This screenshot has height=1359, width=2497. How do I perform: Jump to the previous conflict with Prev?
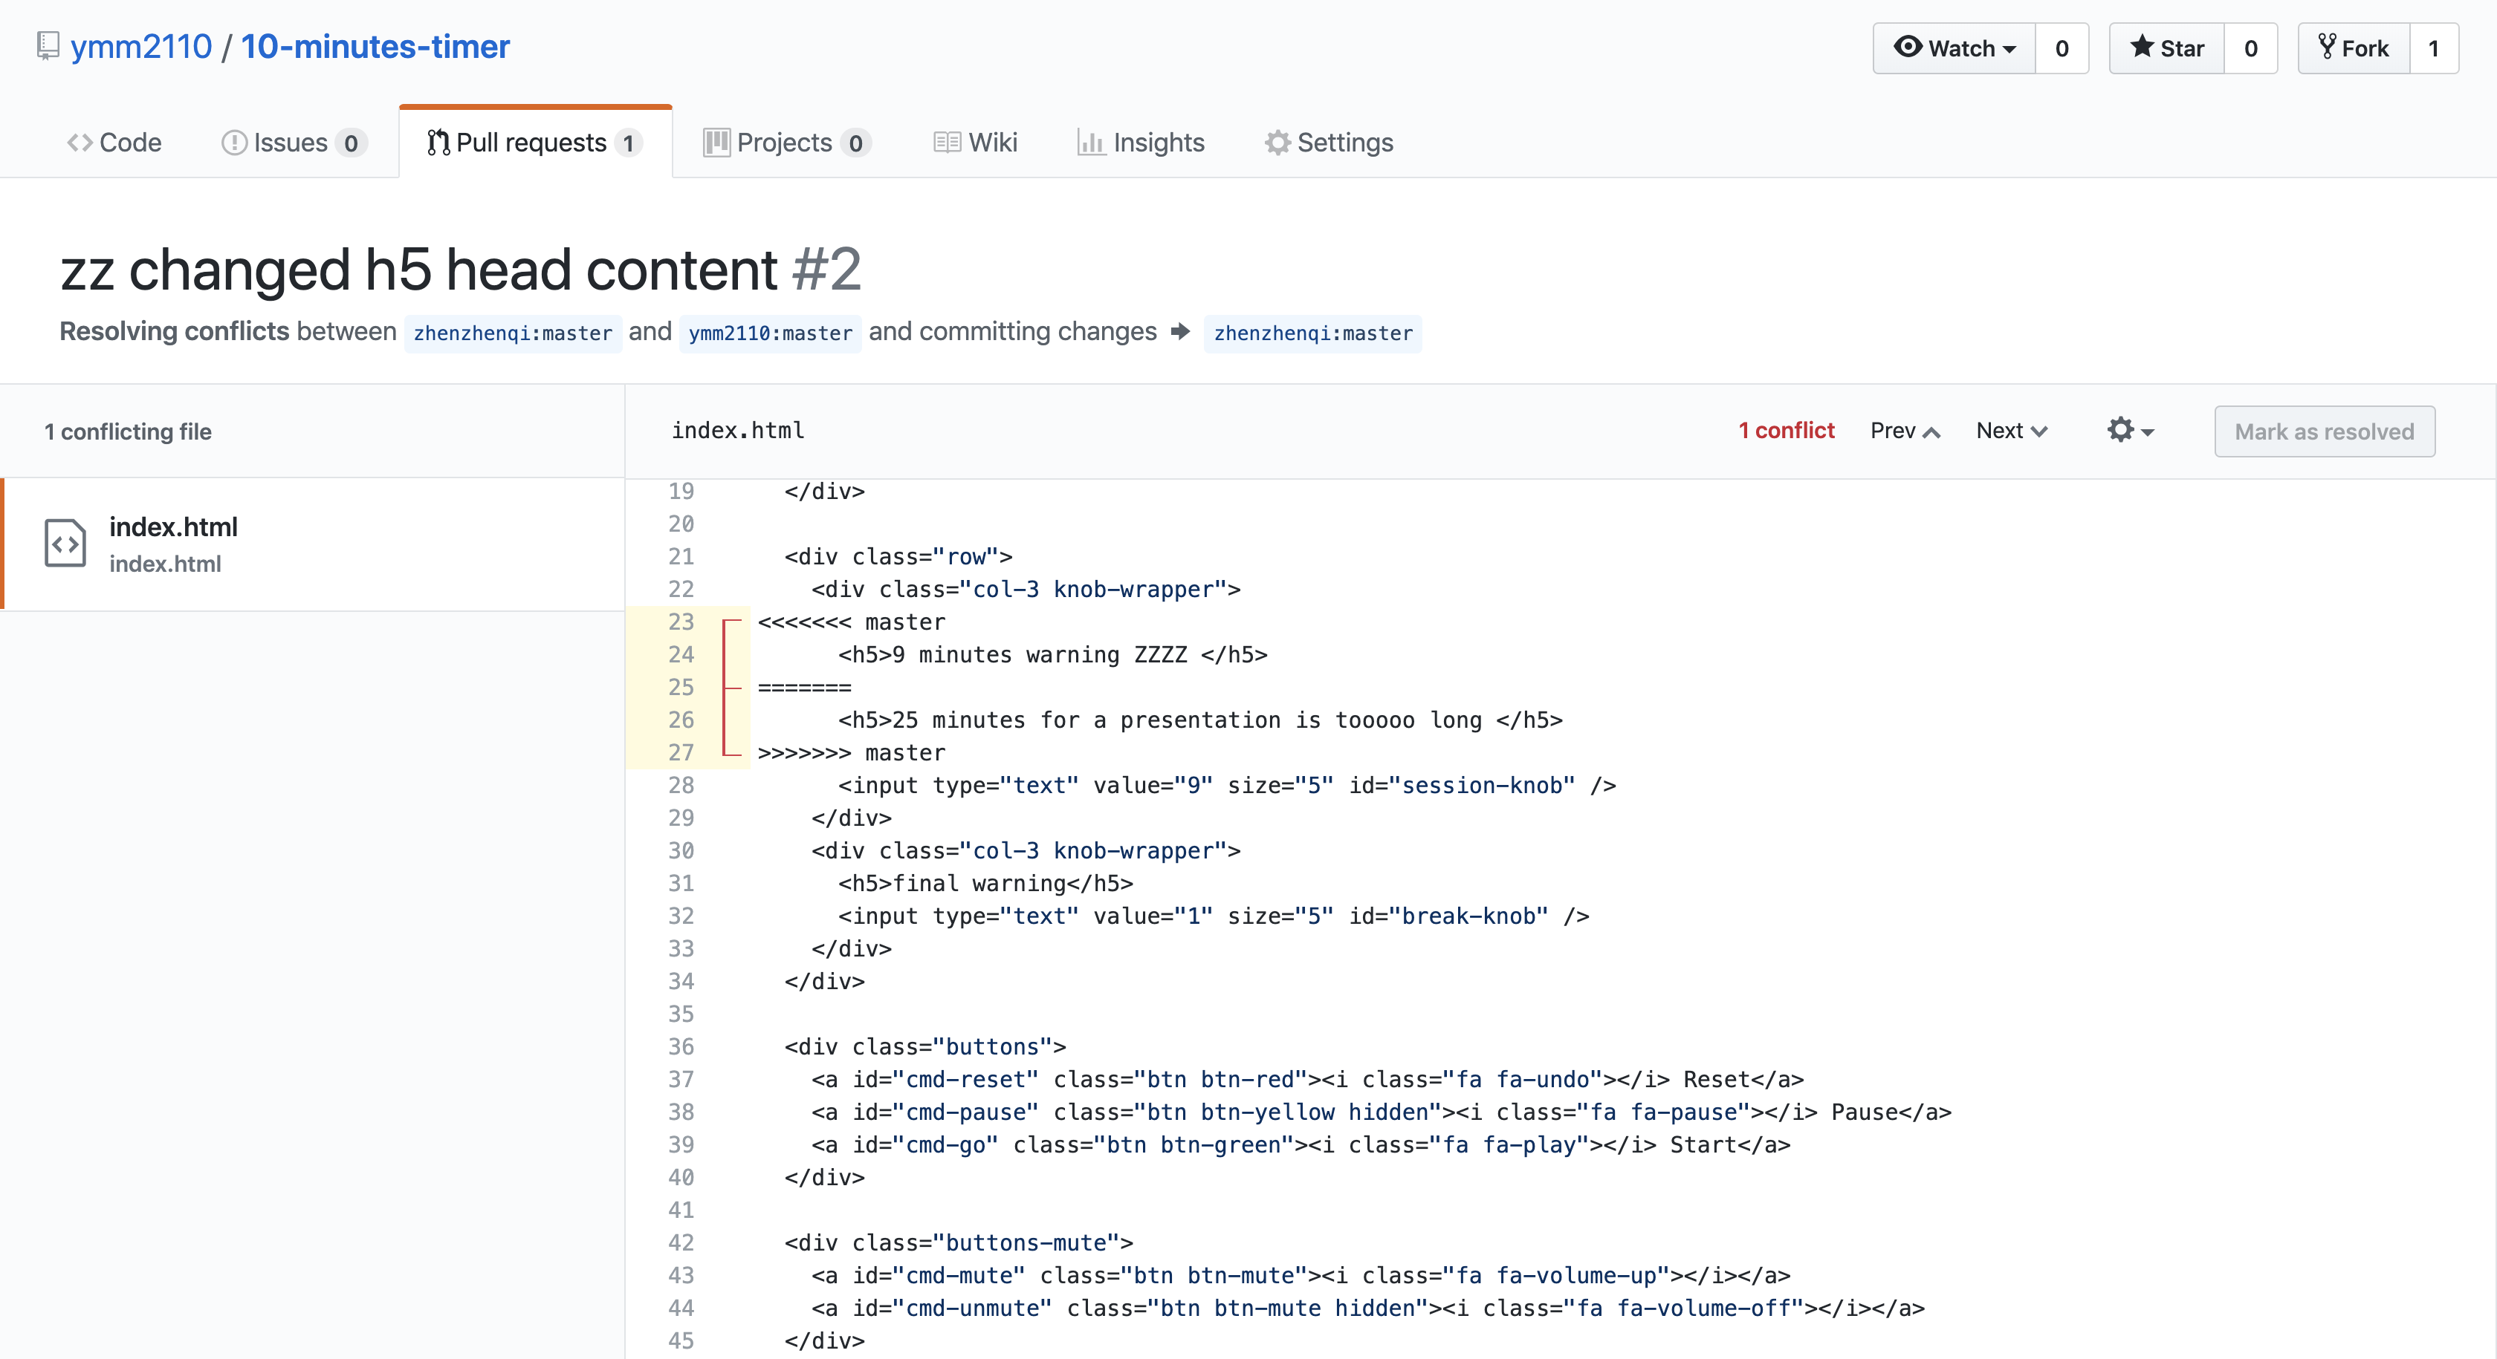coord(1905,431)
